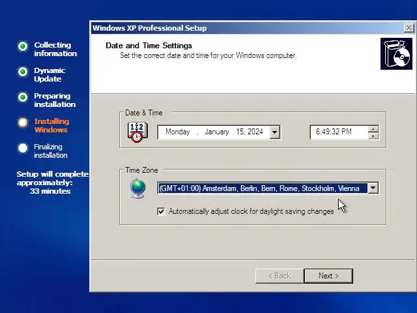Click 'Automatically adjust clock' label text
417x313 pixels.
251,211
